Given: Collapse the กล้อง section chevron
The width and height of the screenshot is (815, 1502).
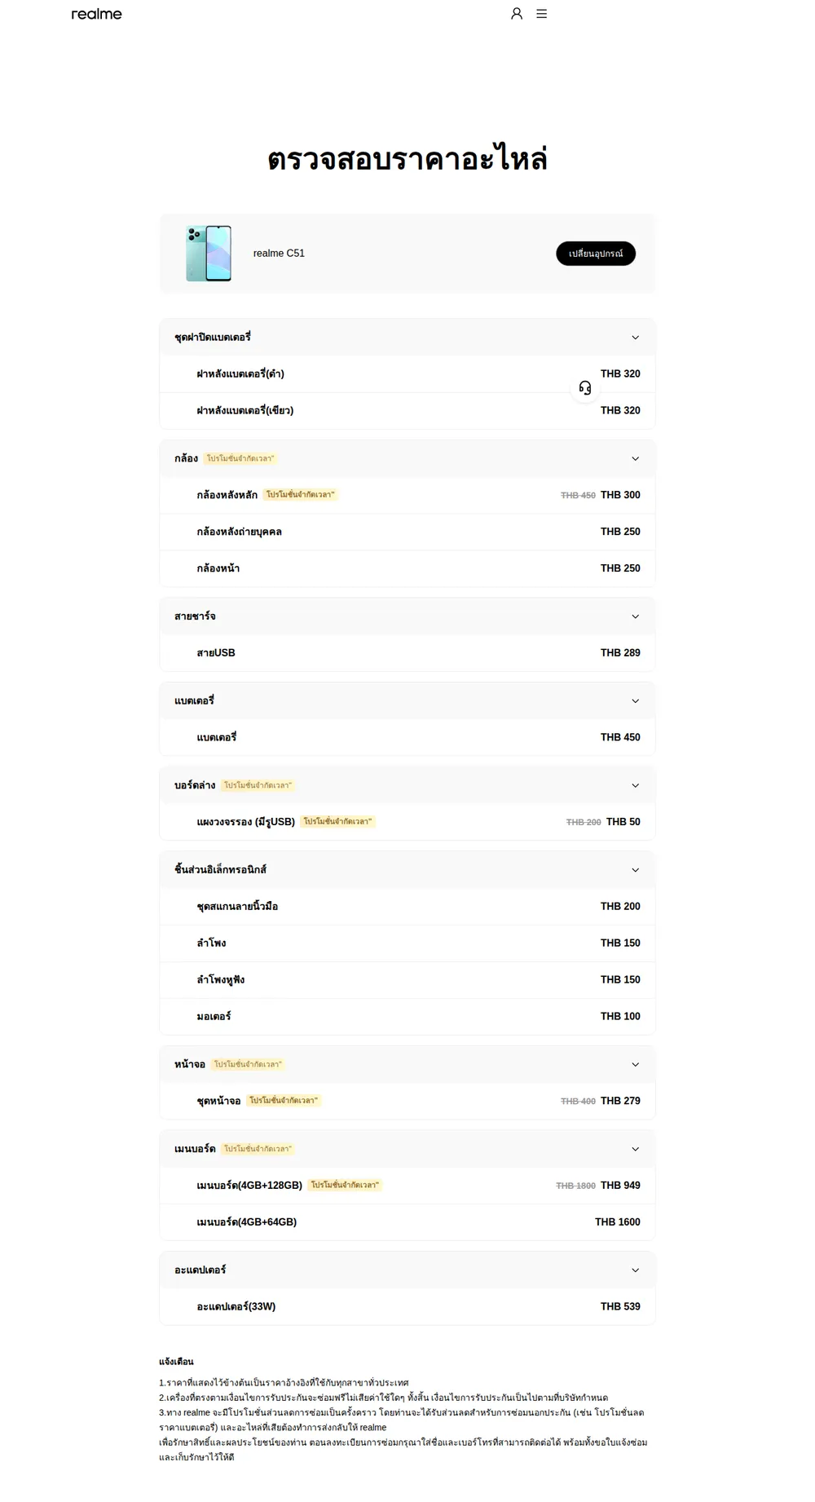Looking at the screenshot, I should point(636,459).
